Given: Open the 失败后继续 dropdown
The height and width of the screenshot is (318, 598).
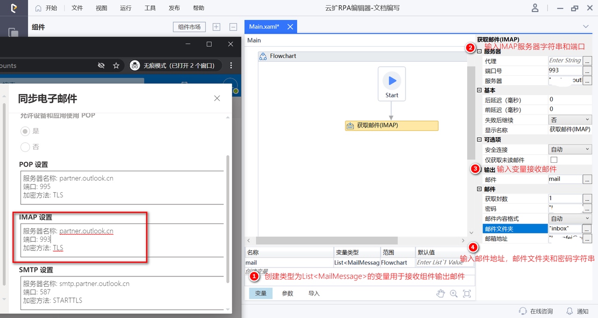Looking at the screenshot, I should [x=570, y=120].
